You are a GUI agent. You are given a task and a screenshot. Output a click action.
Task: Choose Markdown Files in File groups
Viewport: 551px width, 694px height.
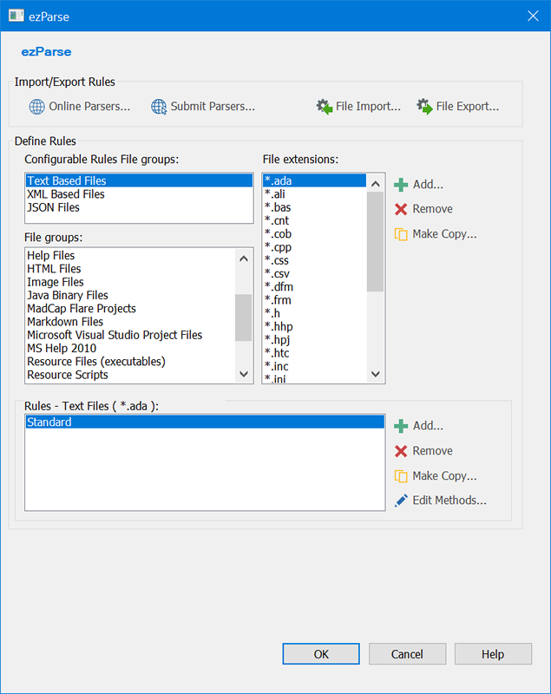coord(65,322)
